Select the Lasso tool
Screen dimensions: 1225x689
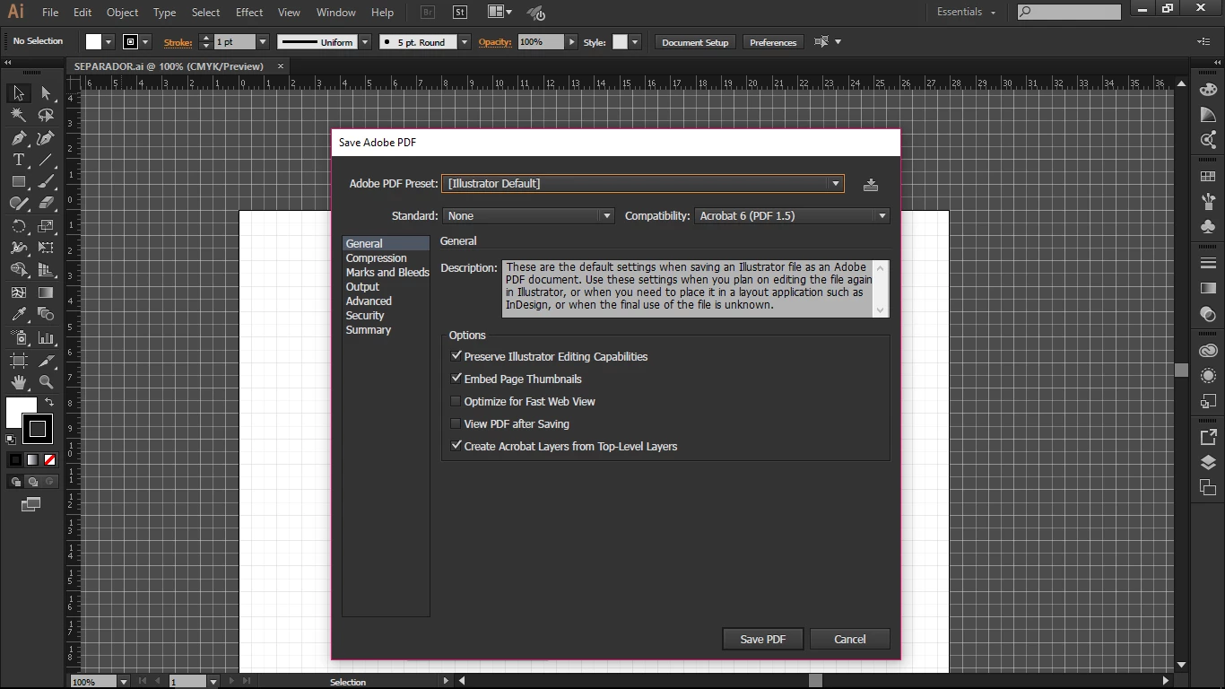coord(46,115)
